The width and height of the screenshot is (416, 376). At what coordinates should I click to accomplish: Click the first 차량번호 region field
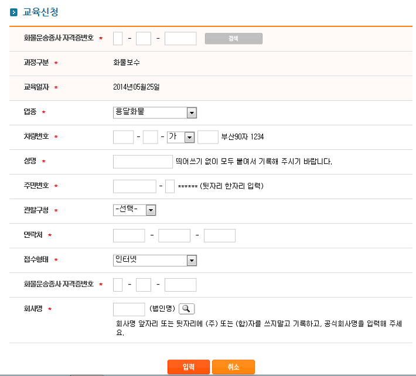click(x=124, y=137)
